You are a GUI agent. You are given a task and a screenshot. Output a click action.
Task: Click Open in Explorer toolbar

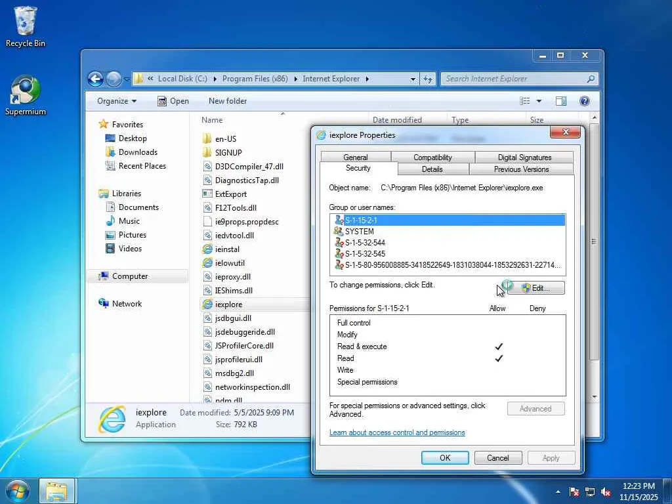[x=173, y=101]
